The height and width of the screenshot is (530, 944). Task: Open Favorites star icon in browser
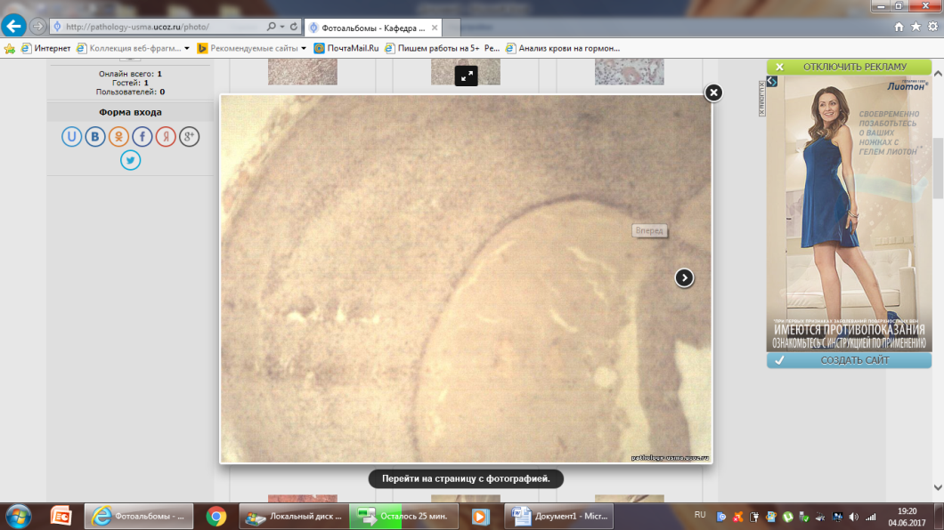point(916,27)
